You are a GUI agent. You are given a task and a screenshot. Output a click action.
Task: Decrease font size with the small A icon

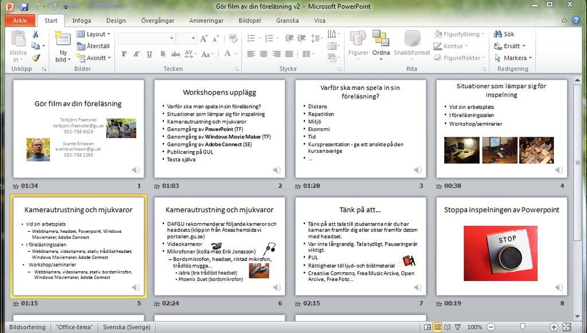pyautogui.click(x=216, y=38)
